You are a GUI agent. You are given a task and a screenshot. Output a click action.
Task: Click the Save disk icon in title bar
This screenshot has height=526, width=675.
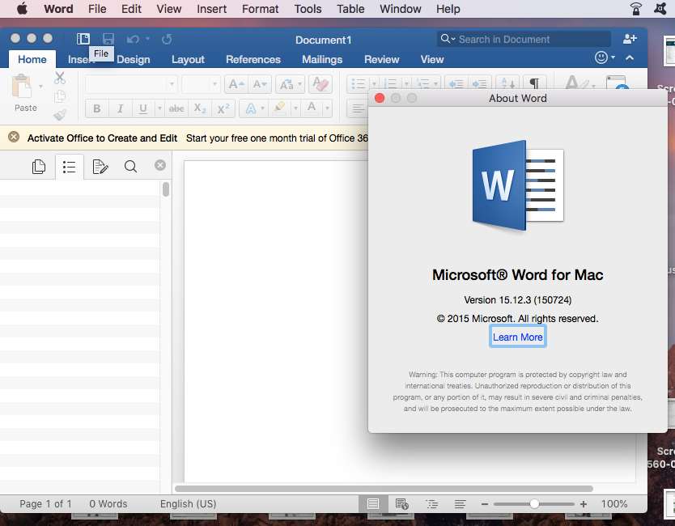(x=108, y=39)
